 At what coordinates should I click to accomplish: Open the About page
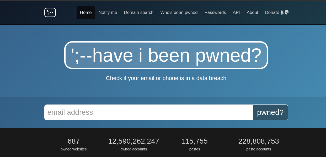click(252, 13)
